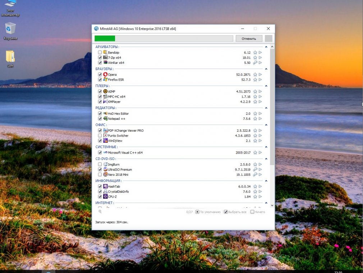363x273 pixels.
Task: Collapse the ИНТЕРНЕТ section arrow
Action: 266,203
